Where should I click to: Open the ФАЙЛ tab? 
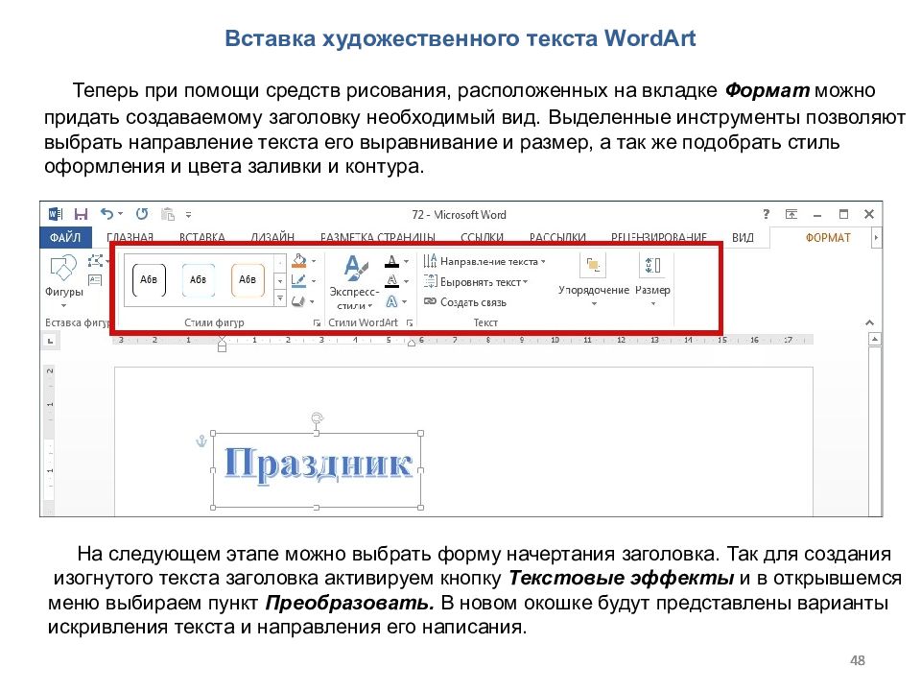(x=66, y=237)
